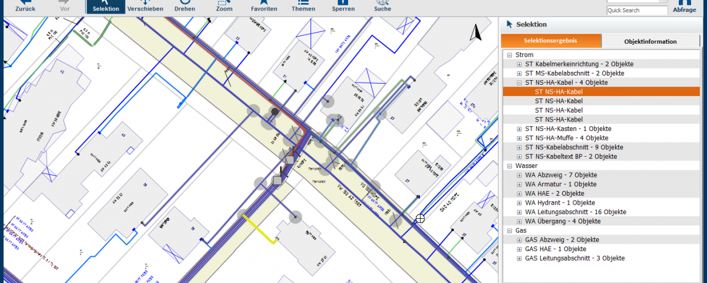Image resolution: width=707 pixels, height=283 pixels.
Task: Open the Suche search tool
Action: 382,6
